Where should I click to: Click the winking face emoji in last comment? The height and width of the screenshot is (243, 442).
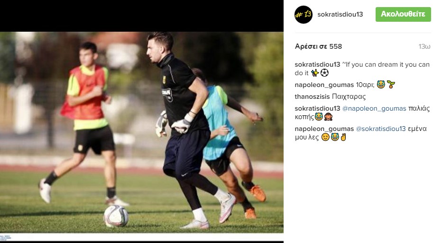[x=325, y=137]
